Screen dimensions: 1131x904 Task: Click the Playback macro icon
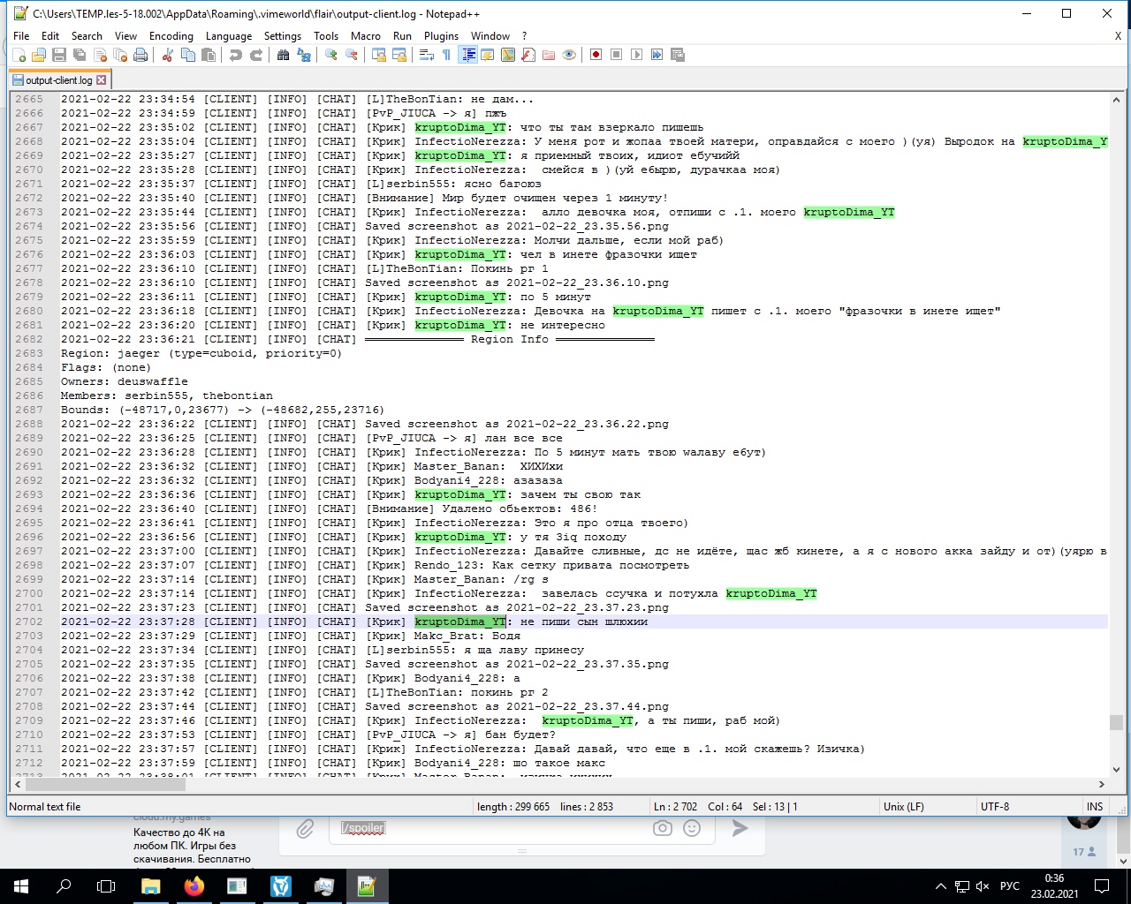coord(637,55)
